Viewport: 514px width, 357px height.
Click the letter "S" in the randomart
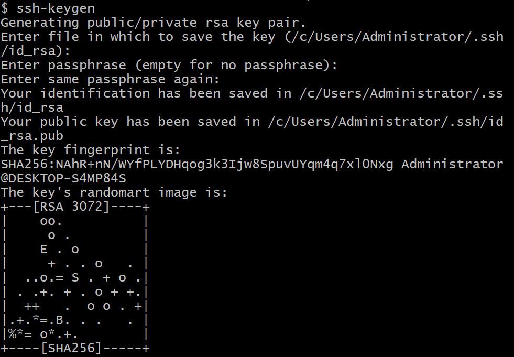point(75,278)
